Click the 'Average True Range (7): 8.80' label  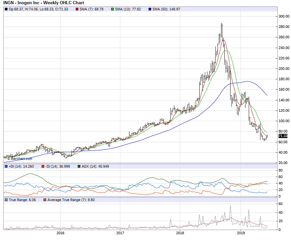(71, 200)
